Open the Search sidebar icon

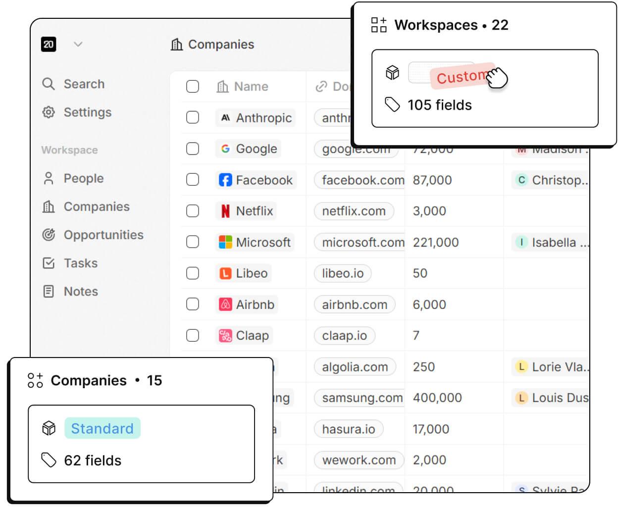49,84
